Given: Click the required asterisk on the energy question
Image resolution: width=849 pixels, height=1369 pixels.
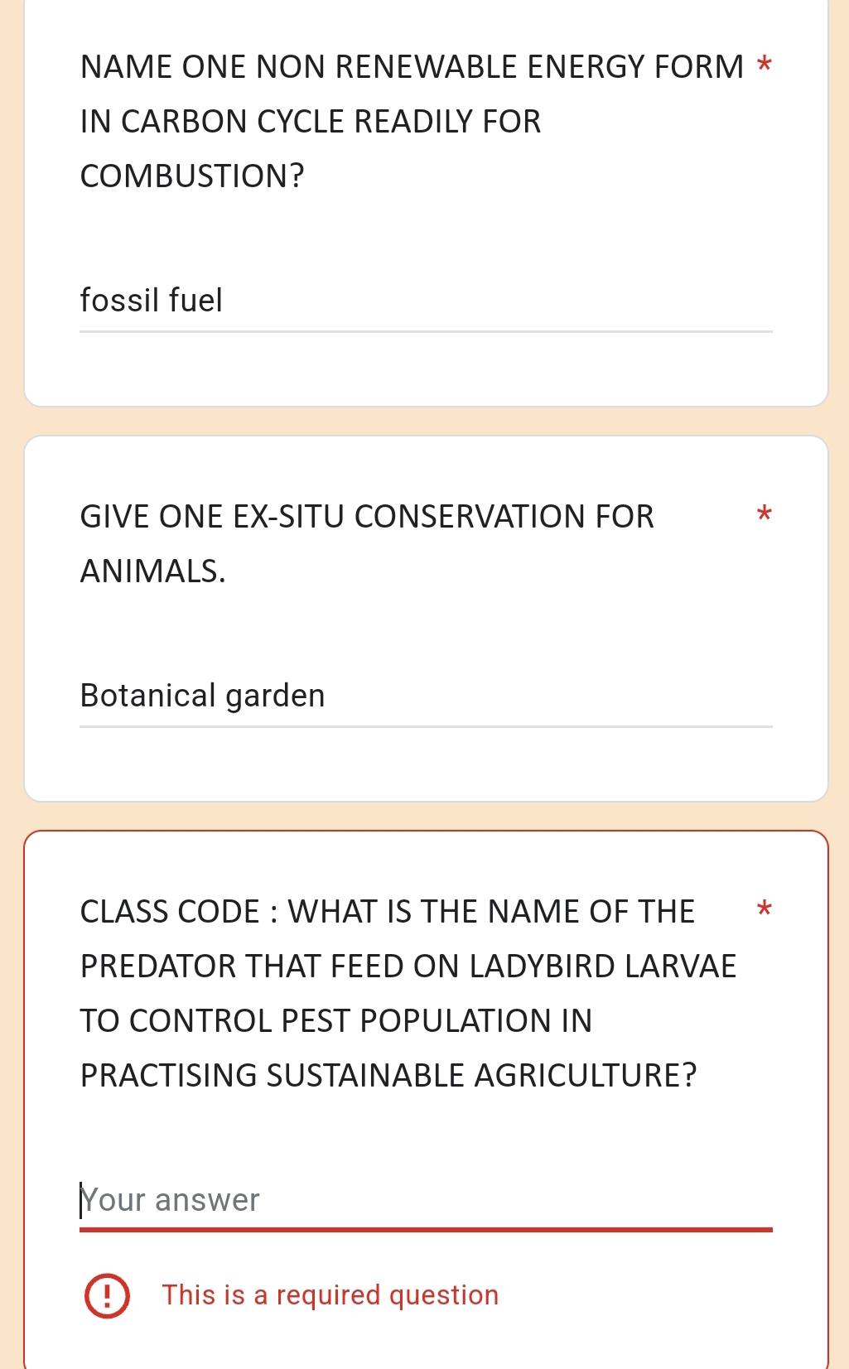Looking at the screenshot, I should tap(764, 65).
